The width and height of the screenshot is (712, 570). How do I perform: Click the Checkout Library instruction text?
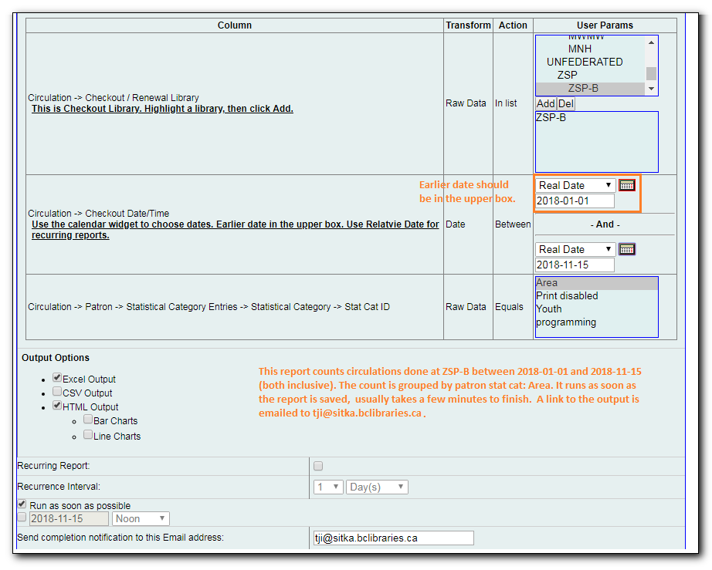point(162,109)
